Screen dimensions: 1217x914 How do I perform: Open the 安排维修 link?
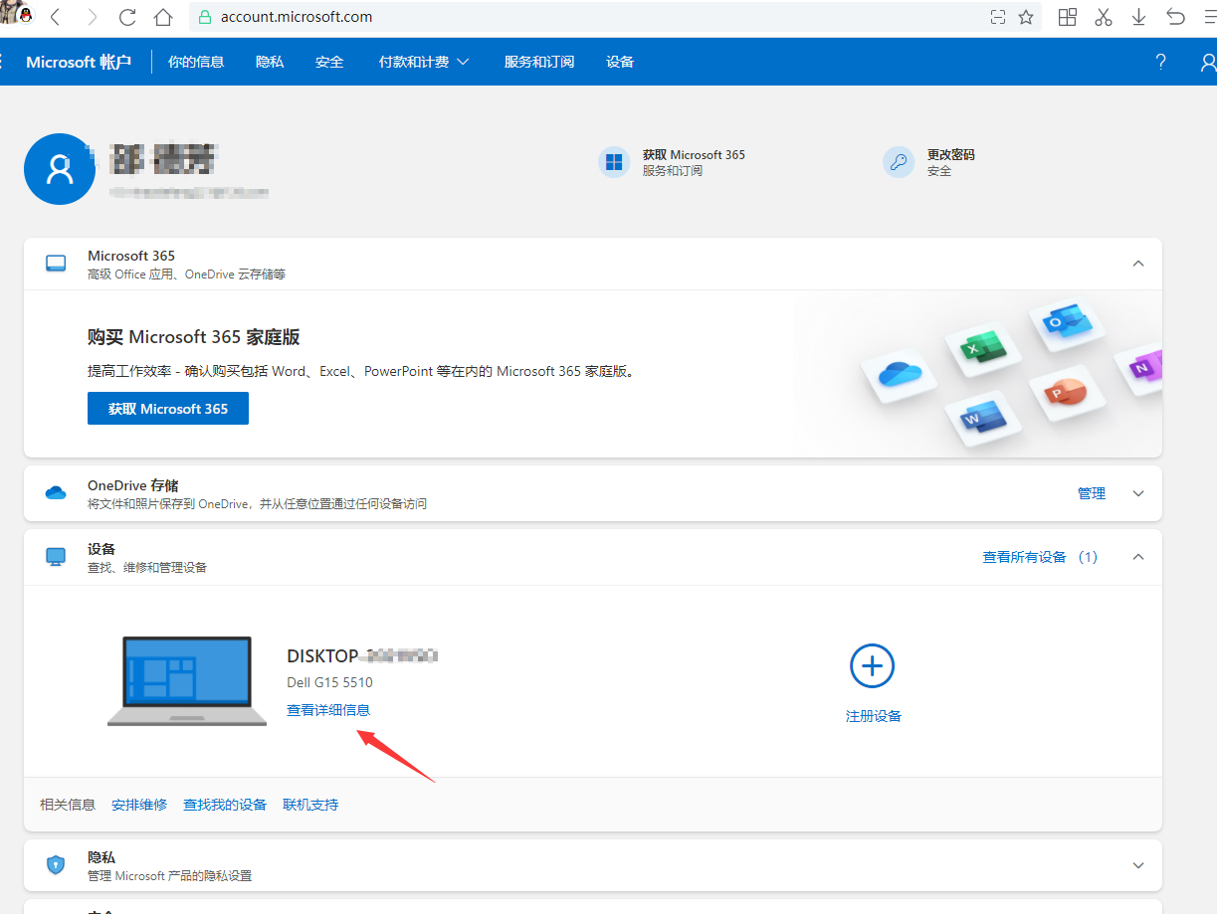(x=139, y=805)
